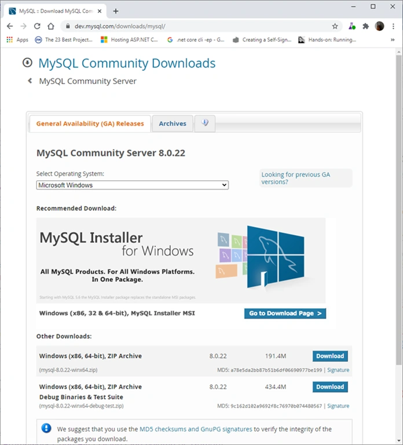Click the browser back arrow
The width and height of the screenshot is (403, 445).
10,27
